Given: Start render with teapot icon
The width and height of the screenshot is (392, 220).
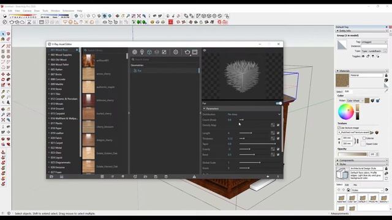Looking at the screenshot, I should tap(187, 52).
